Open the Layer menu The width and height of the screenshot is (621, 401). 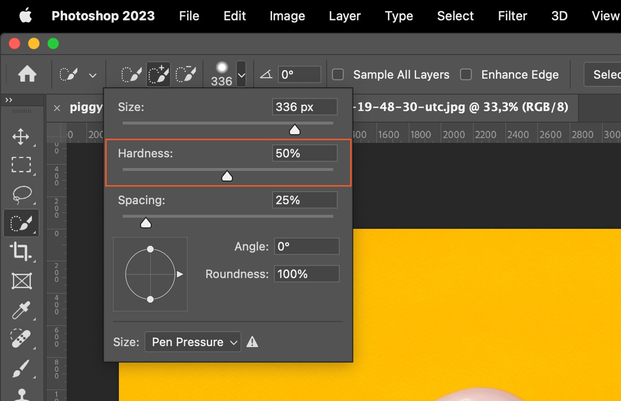coord(344,16)
